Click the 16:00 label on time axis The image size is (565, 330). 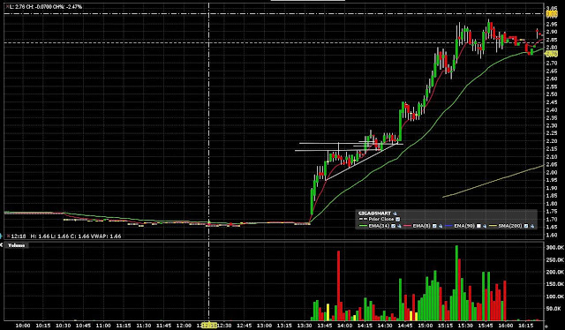coord(505,326)
